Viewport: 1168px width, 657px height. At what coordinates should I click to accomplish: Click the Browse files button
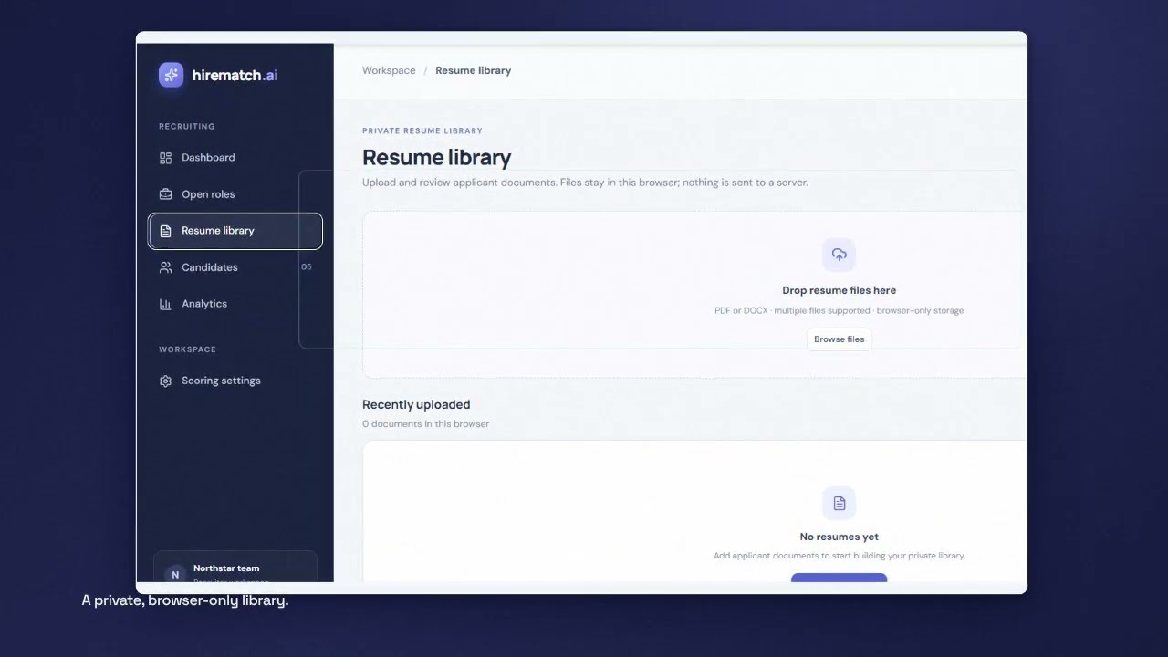pos(839,339)
